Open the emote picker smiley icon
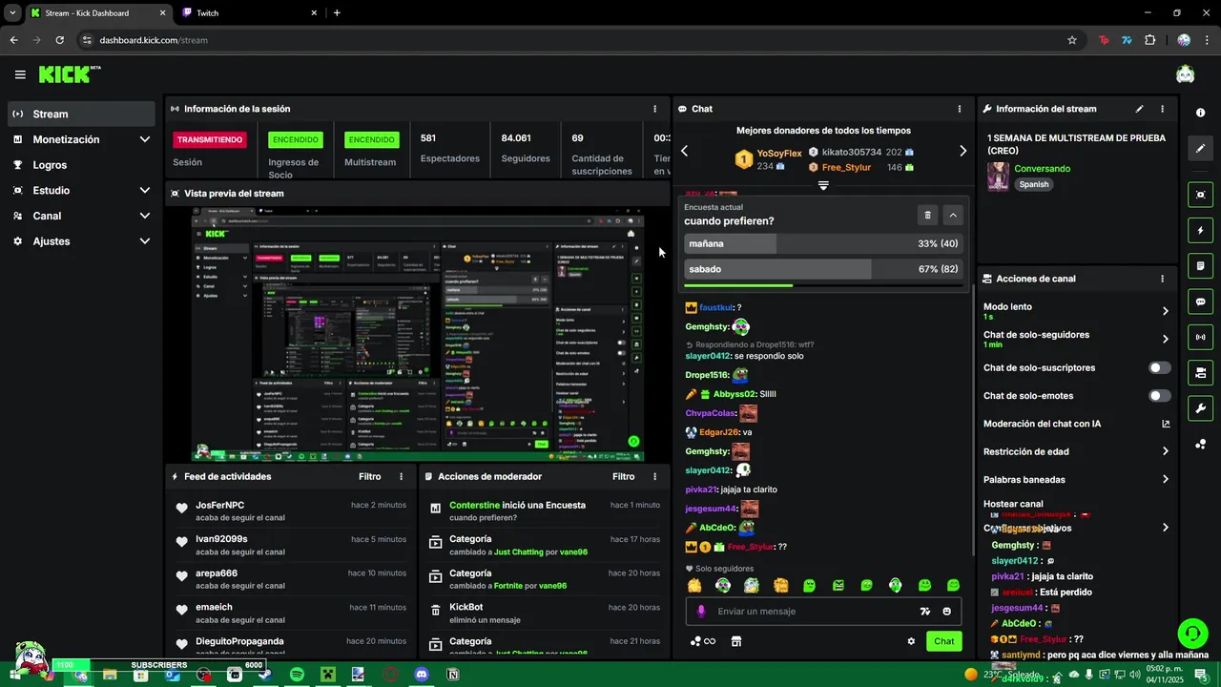The width and height of the screenshot is (1221, 687). click(946, 612)
